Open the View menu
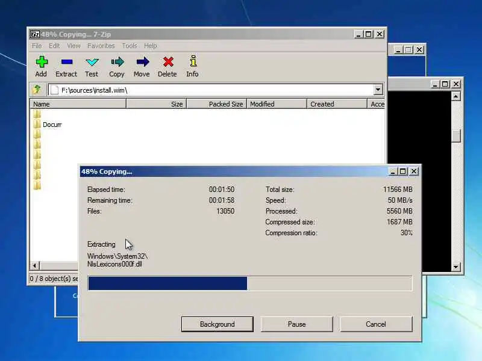482x361 pixels. (x=74, y=46)
